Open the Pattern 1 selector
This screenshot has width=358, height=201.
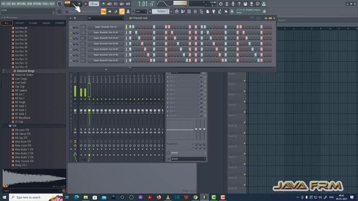(161, 11)
